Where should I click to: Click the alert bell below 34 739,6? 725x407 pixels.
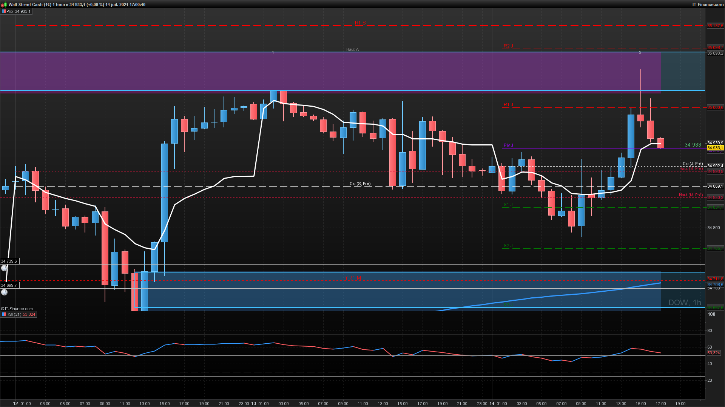click(4, 268)
